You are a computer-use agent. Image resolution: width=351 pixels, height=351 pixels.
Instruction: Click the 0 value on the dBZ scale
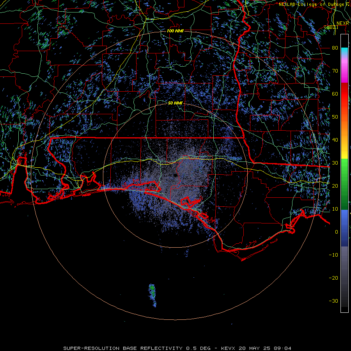coord(337,232)
